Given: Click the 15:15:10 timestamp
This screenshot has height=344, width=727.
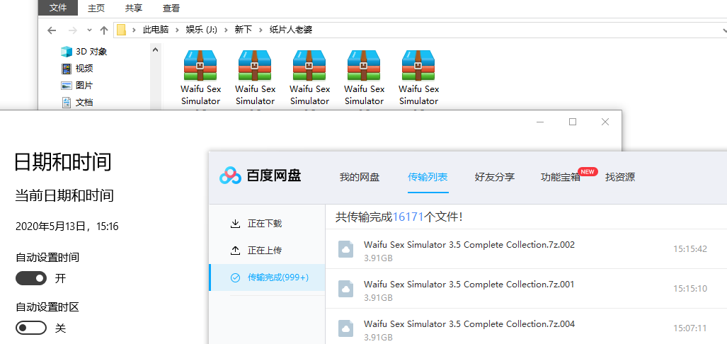Looking at the screenshot, I should tap(690, 289).
